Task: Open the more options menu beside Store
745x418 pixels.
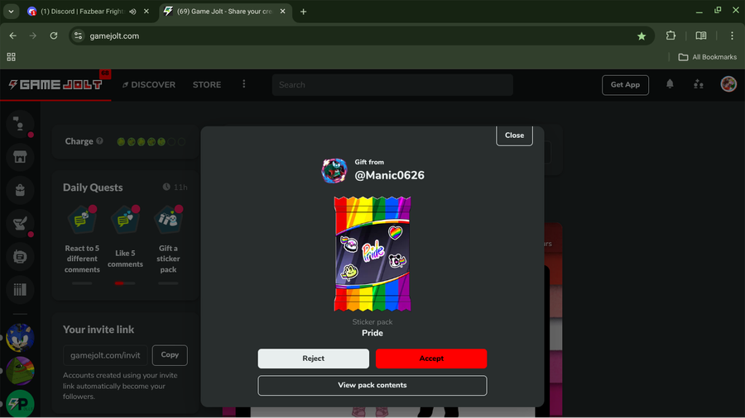Action: pos(243,84)
